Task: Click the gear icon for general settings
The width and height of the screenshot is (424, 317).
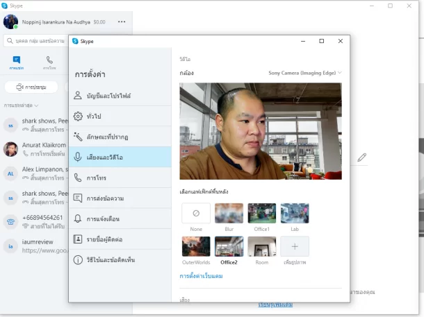Action: (x=78, y=117)
